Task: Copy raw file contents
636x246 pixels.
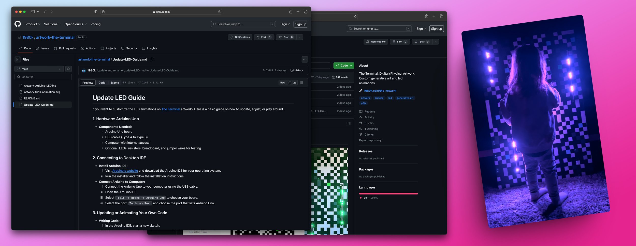Action: [x=289, y=83]
